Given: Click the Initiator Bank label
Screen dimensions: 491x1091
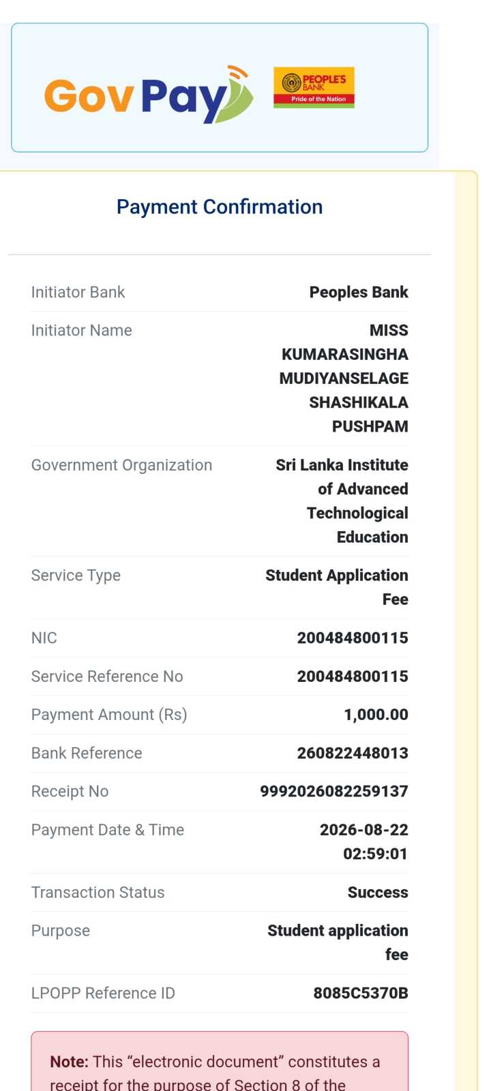Looking at the screenshot, I should tap(78, 292).
